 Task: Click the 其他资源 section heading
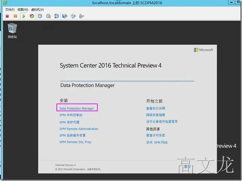tap(153, 129)
